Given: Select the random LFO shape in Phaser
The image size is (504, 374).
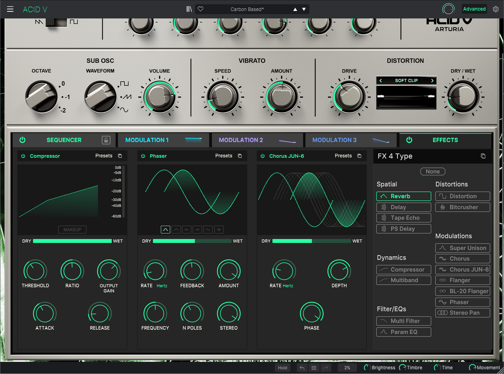Looking at the screenshot, I should [219, 230].
